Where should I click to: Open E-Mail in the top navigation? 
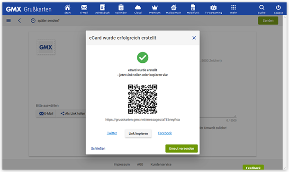[84, 9]
